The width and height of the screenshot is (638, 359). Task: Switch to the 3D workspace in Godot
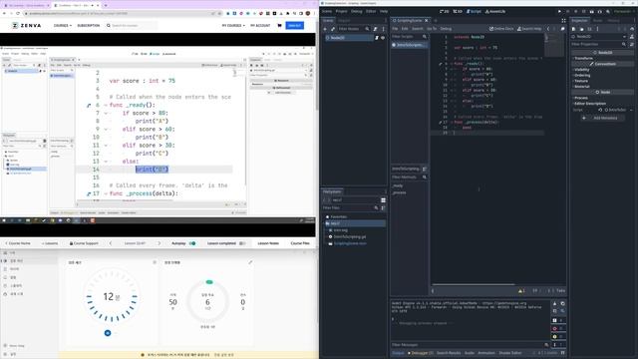458,11
